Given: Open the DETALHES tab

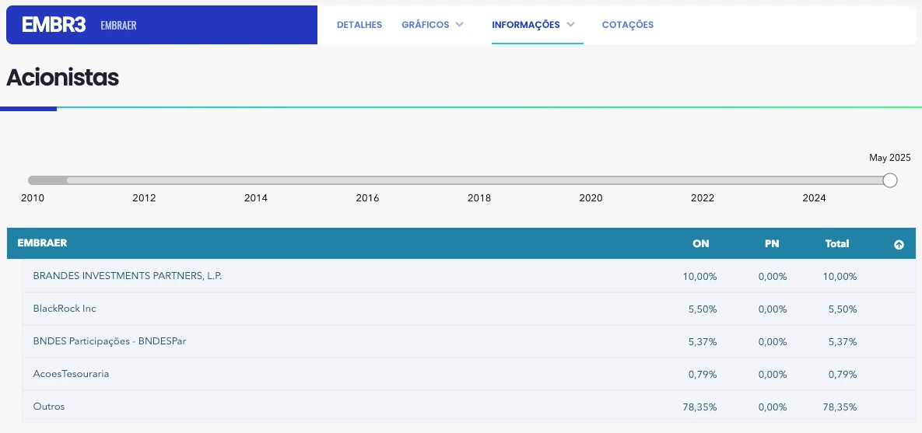Looking at the screenshot, I should 359,25.
